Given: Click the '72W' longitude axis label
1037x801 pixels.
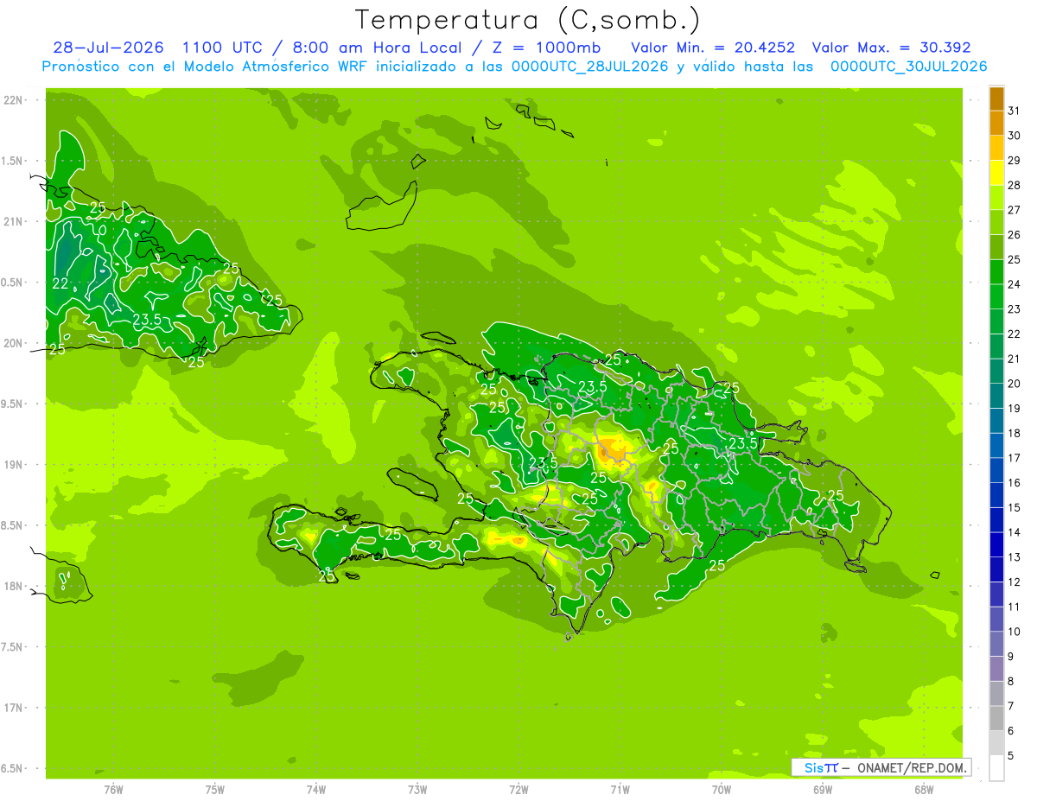Looking at the screenshot, I should pyautogui.click(x=518, y=790).
